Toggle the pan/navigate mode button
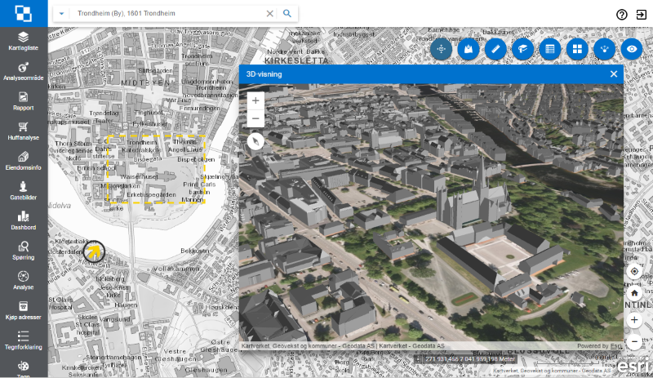The image size is (653, 378). pyautogui.click(x=441, y=49)
